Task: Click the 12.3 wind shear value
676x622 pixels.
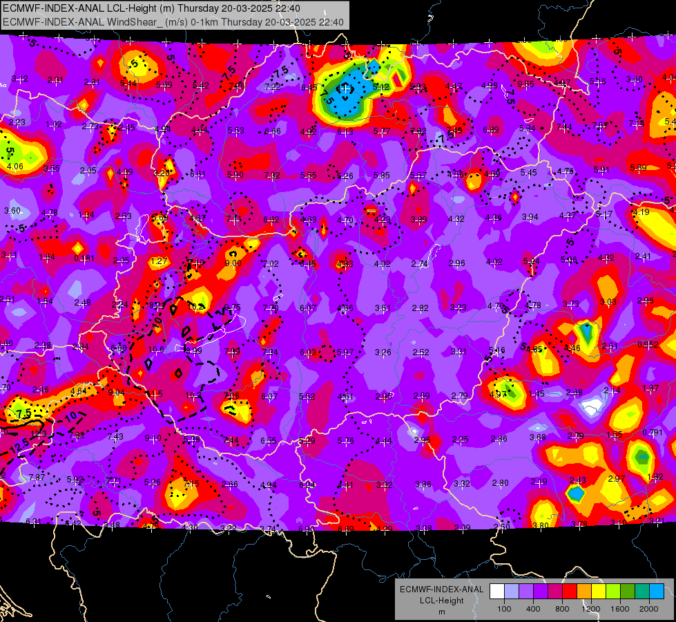Action: (39, 434)
